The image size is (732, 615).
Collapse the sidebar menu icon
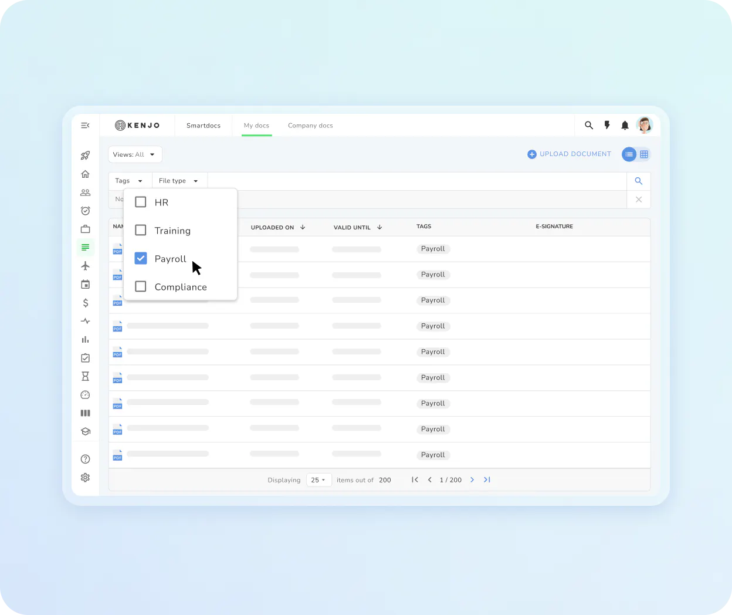(x=85, y=126)
